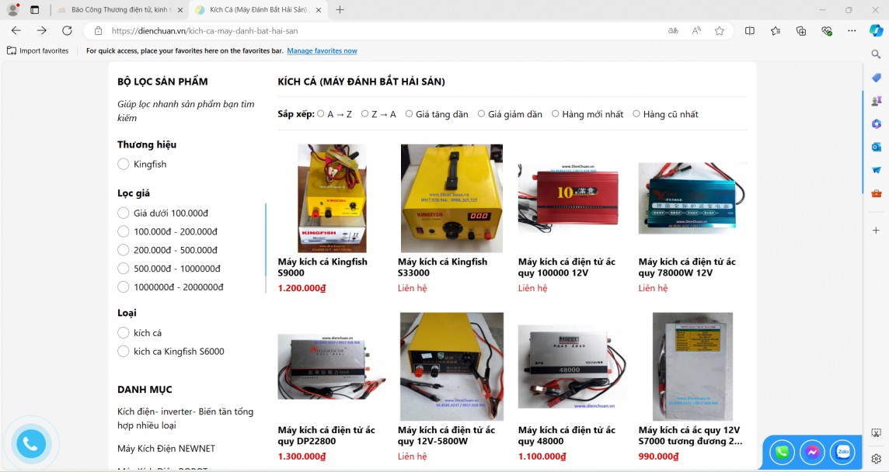The width and height of the screenshot is (889, 472).
Task: Click the browser refresh icon
Action: [67, 30]
